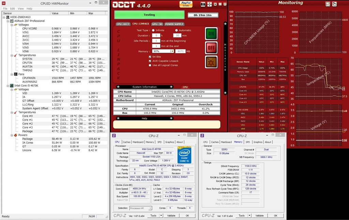Collapse the Intel Core i5 4670K node
349x220 pixels.
point(8,85)
